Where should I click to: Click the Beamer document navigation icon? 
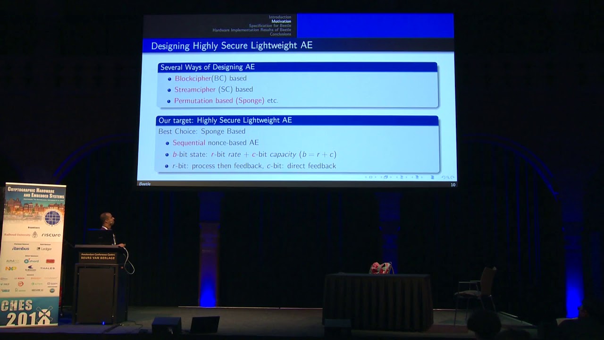(432, 178)
